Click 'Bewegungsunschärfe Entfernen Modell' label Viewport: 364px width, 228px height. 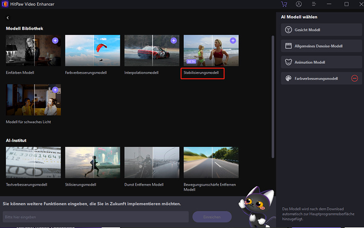click(x=209, y=187)
